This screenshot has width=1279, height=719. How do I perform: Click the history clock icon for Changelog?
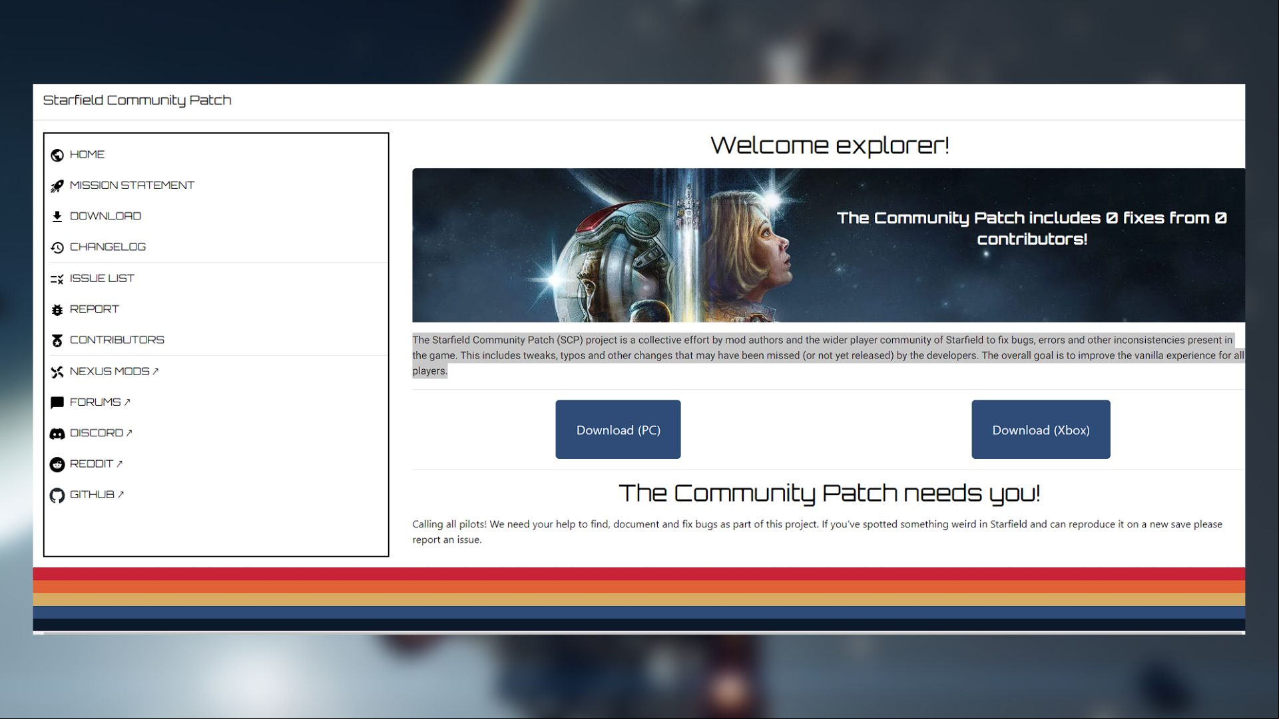57,247
